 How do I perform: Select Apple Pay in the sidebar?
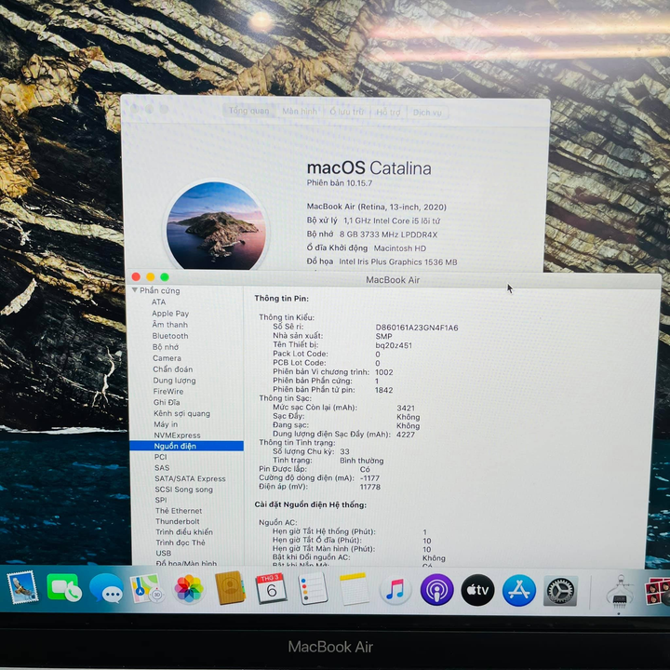click(170, 314)
